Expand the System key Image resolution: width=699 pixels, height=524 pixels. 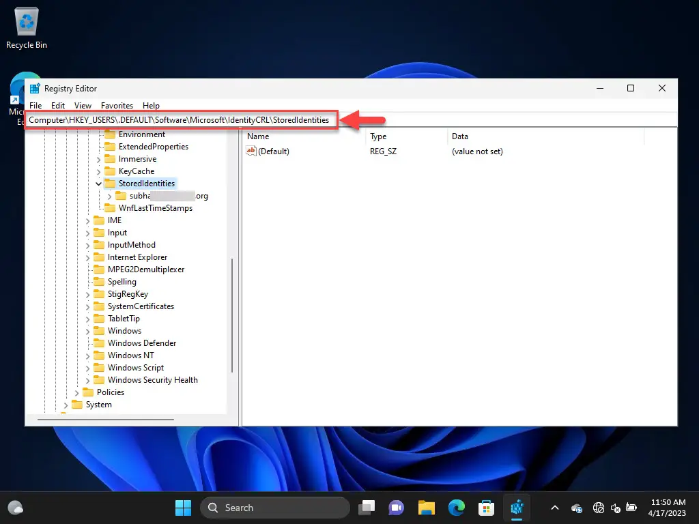tap(66, 405)
